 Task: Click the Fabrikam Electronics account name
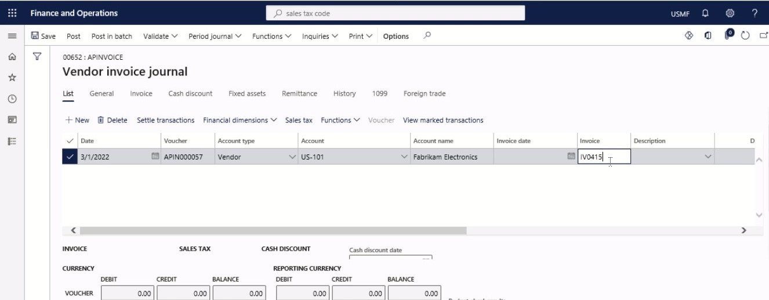(451, 157)
